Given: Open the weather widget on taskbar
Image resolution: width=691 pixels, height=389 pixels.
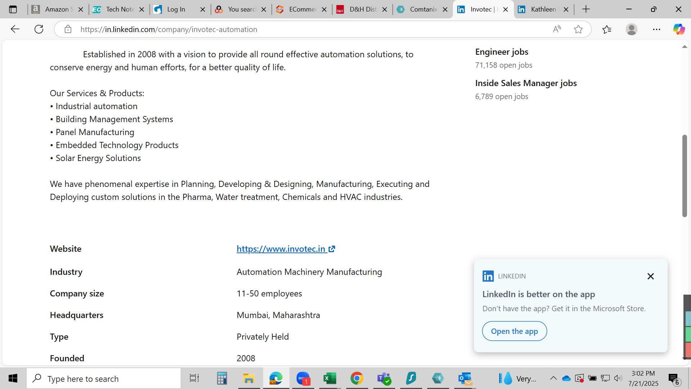Looking at the screenshot, I should (x=517, y=379).
